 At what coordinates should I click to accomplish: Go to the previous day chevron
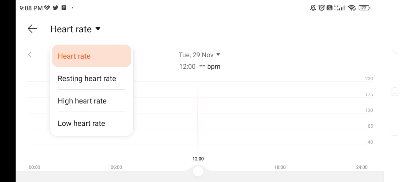[x=30, y=55]
